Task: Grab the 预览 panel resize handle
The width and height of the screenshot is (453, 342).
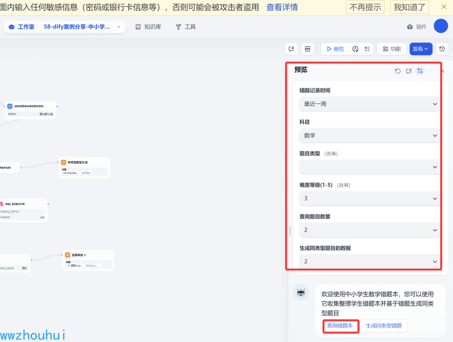Action: click(x=290, y=231)
